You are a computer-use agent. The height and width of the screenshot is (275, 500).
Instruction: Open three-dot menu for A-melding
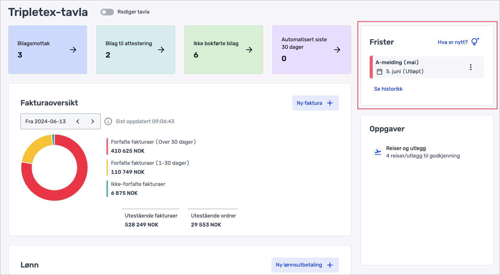pyautogui.click(x=470, y=67)
